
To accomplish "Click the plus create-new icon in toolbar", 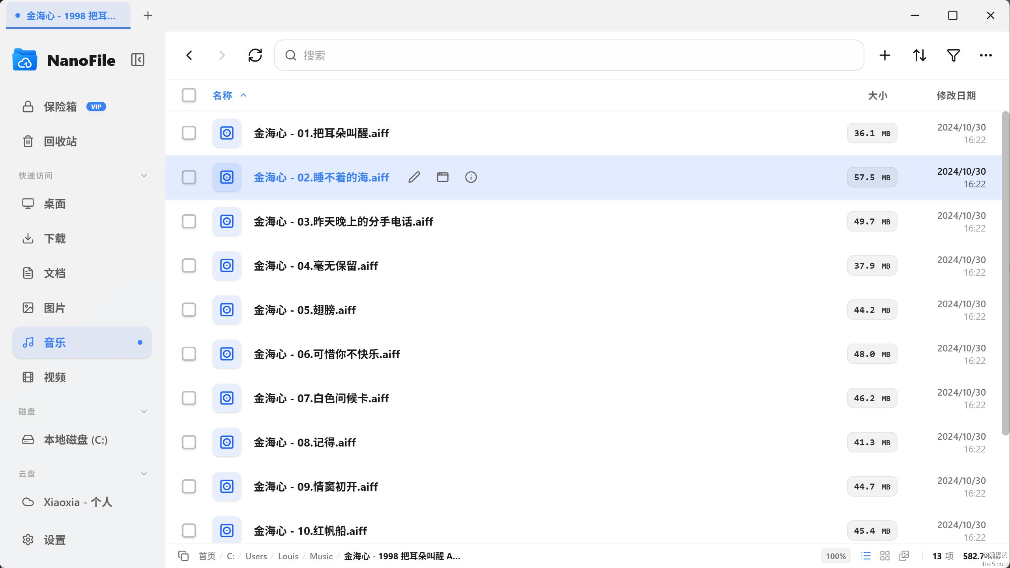I will [885, 55].
